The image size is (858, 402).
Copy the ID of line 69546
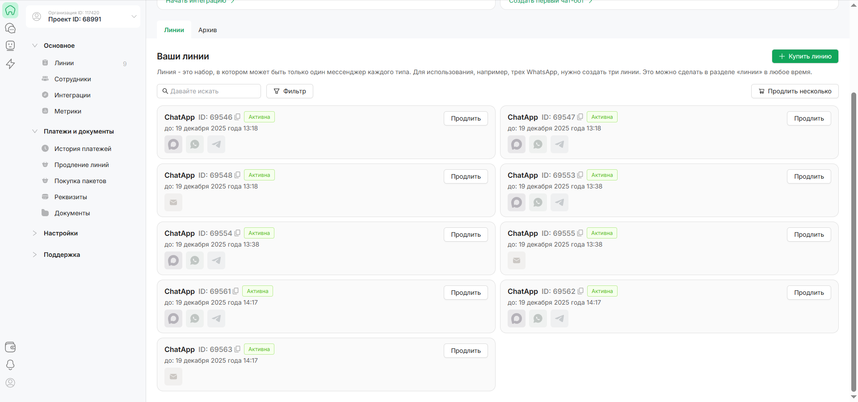pos(237,117)
